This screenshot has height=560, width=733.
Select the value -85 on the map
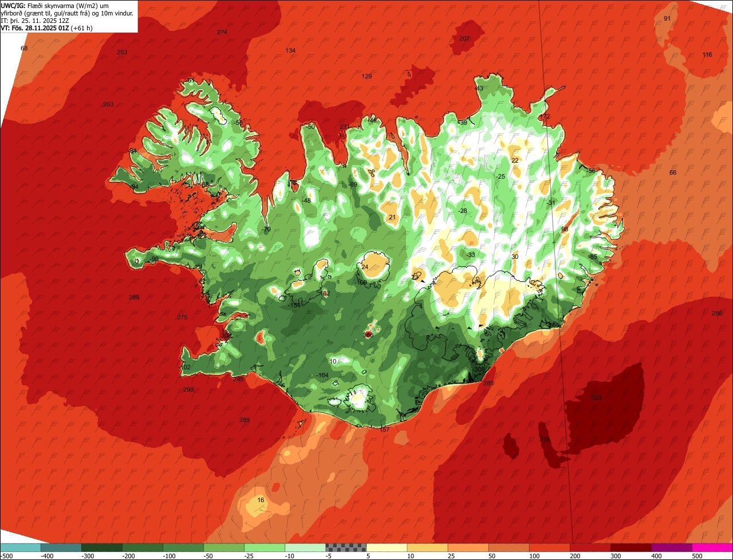593,257
